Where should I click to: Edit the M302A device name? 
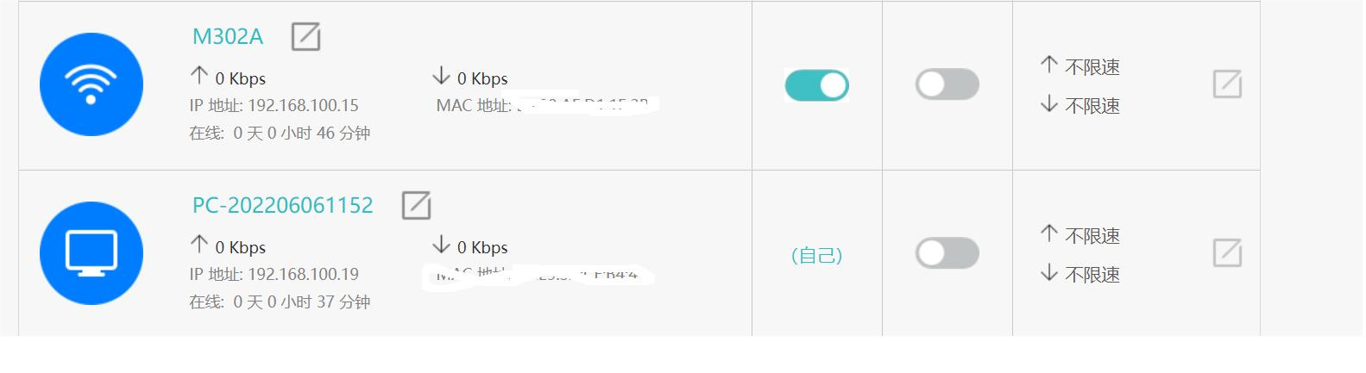305,37
